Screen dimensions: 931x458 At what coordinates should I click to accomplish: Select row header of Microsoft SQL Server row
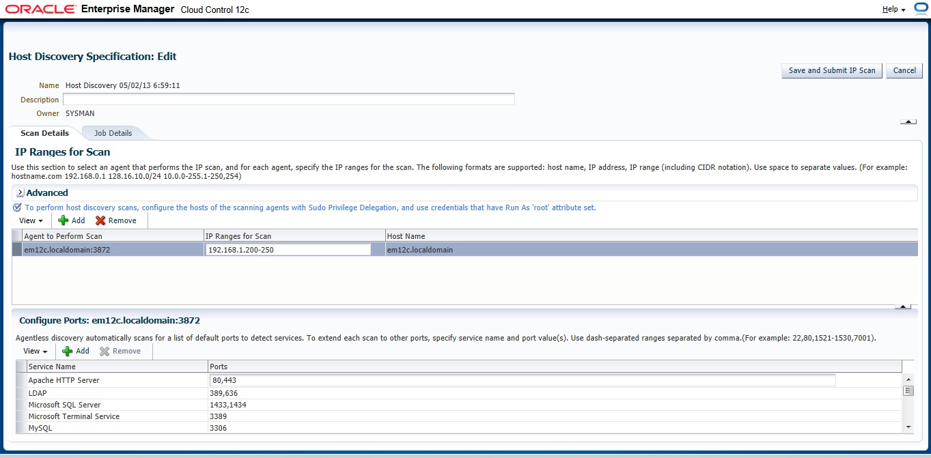coord(21,405)
